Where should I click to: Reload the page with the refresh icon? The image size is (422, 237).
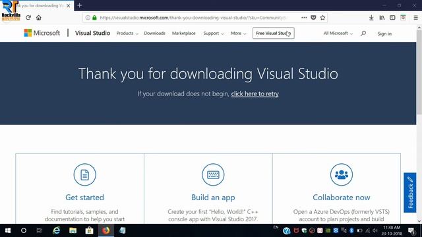tap(28, 18)
